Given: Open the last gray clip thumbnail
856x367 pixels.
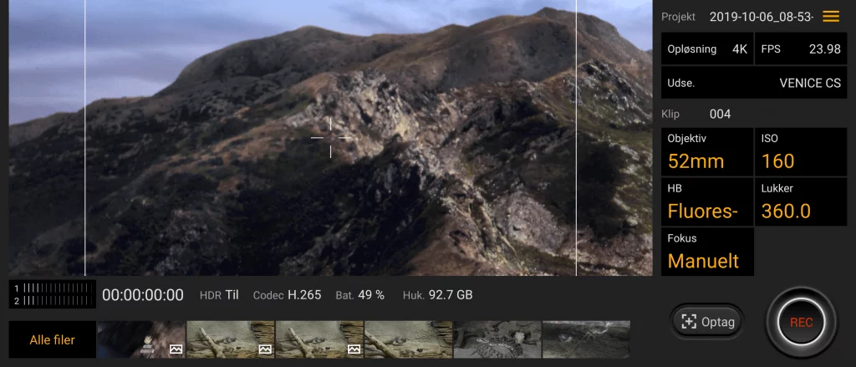Looking at the screenshot, I should click(x=586, y=339).
